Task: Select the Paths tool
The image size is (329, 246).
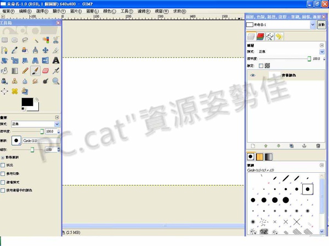Action: point(4,50)
